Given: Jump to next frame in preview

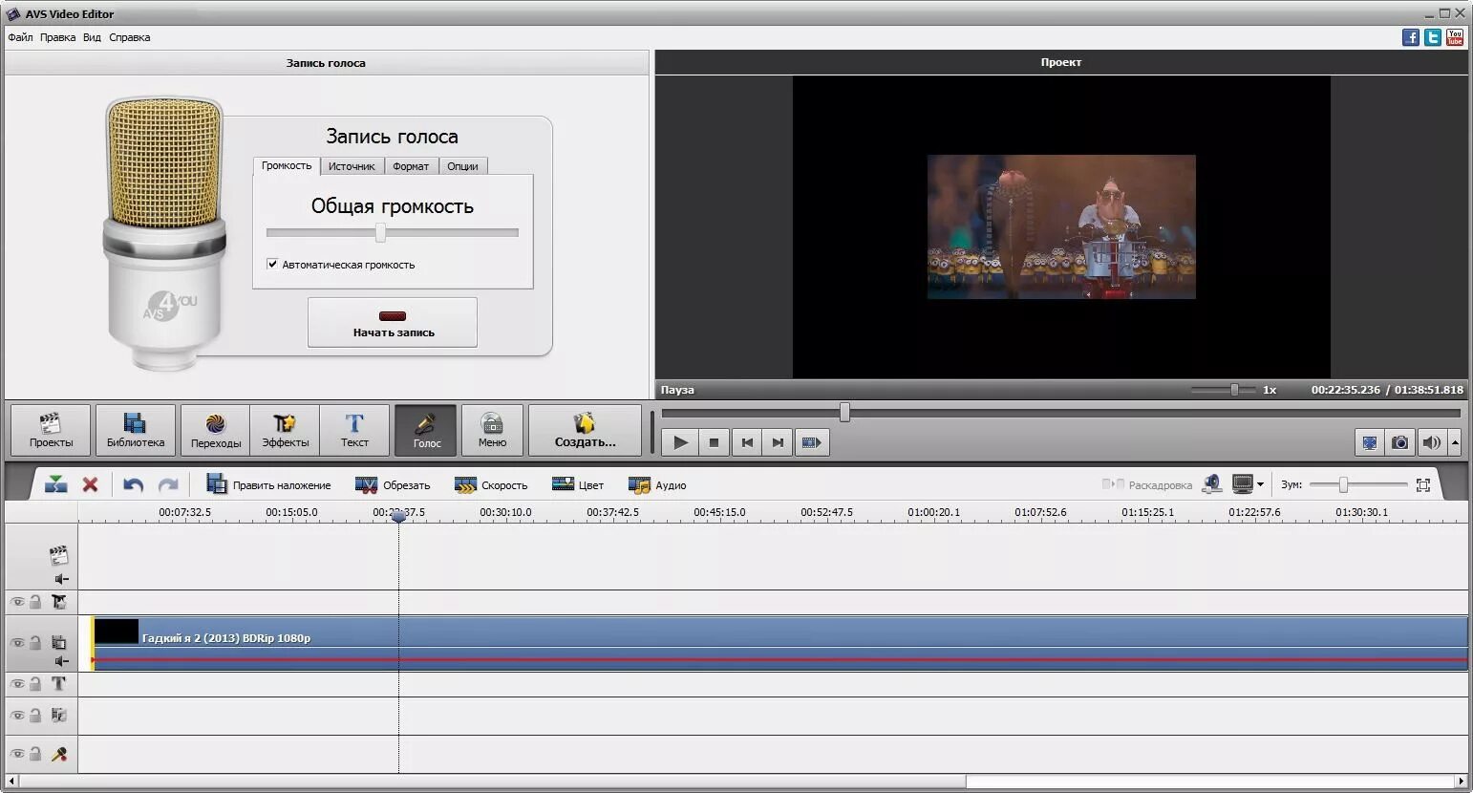Looking at the screenshot, I should coord(778,442).
